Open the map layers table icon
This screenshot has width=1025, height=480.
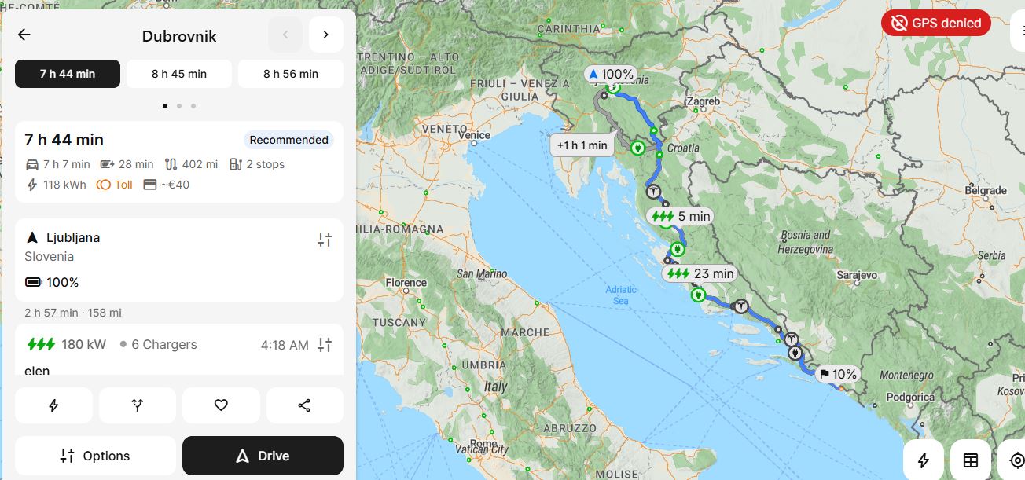point(971,460)
